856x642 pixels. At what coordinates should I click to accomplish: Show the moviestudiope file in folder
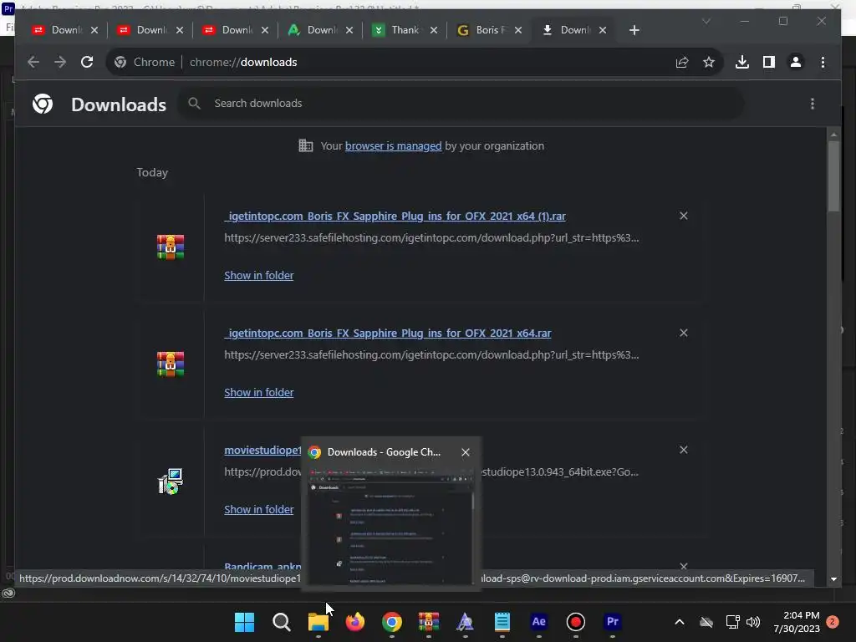259,509
